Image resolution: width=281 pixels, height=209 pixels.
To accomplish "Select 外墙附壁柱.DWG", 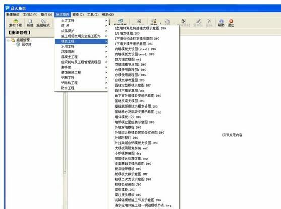I will pos(126,138).
